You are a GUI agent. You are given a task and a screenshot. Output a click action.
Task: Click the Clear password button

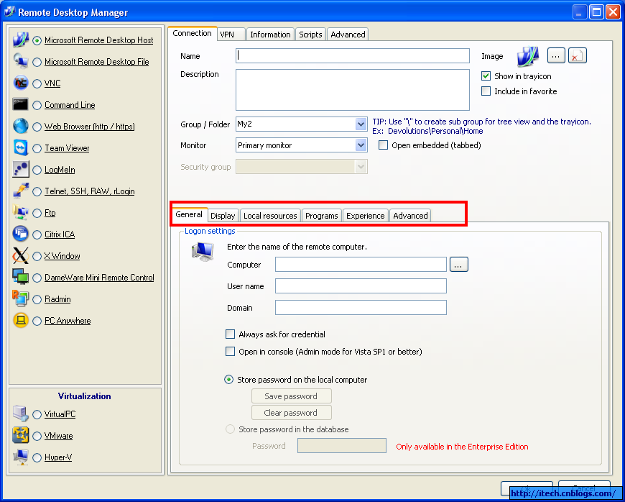292,413
